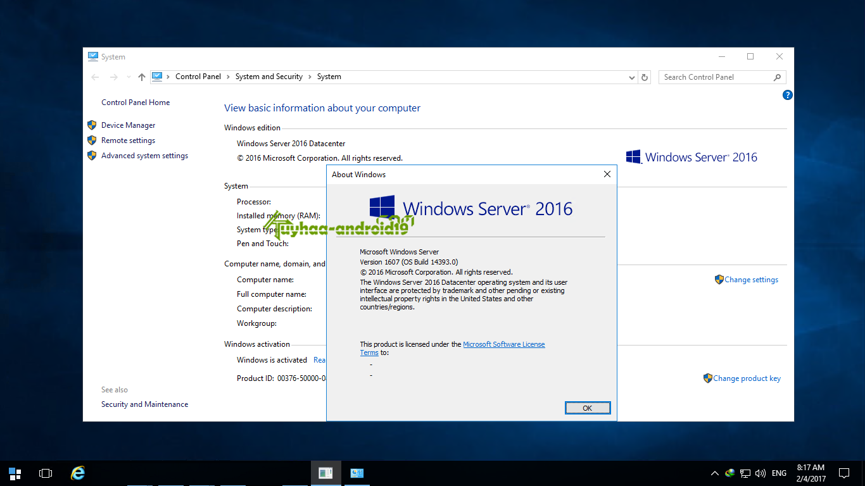Open the Action Center notifications icon
865x486 pixels.
tap(844, 473)
